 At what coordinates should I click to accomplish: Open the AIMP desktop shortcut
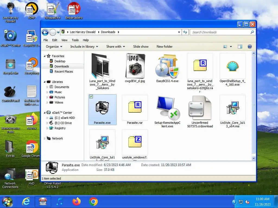pyautogui.click(x=31, y=11)
